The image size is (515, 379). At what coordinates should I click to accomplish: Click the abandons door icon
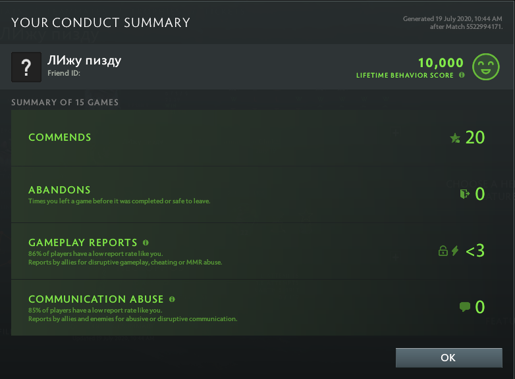point(464,193)
